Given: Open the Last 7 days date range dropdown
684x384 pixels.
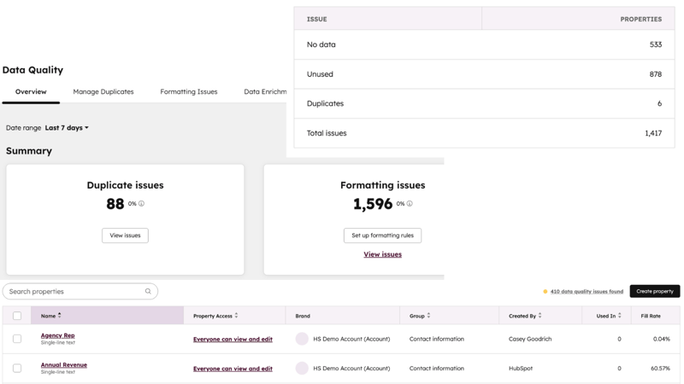Looking at the screenshot, I should pyautogui.click(x=67, y=128).
